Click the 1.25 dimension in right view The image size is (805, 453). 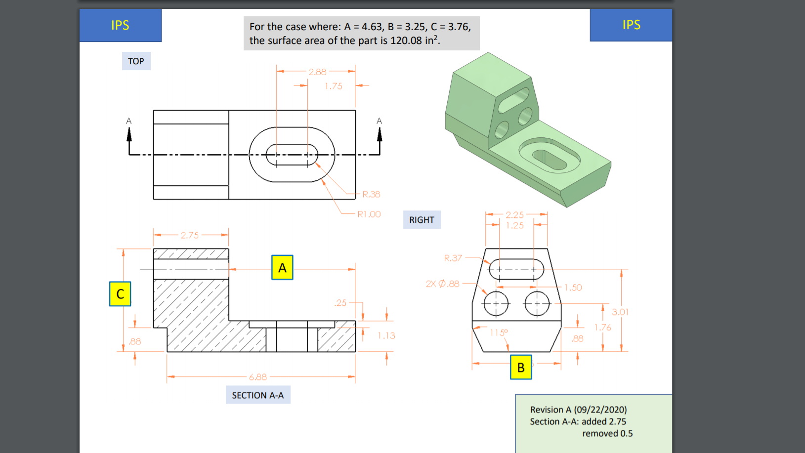(x=514, y=225)
